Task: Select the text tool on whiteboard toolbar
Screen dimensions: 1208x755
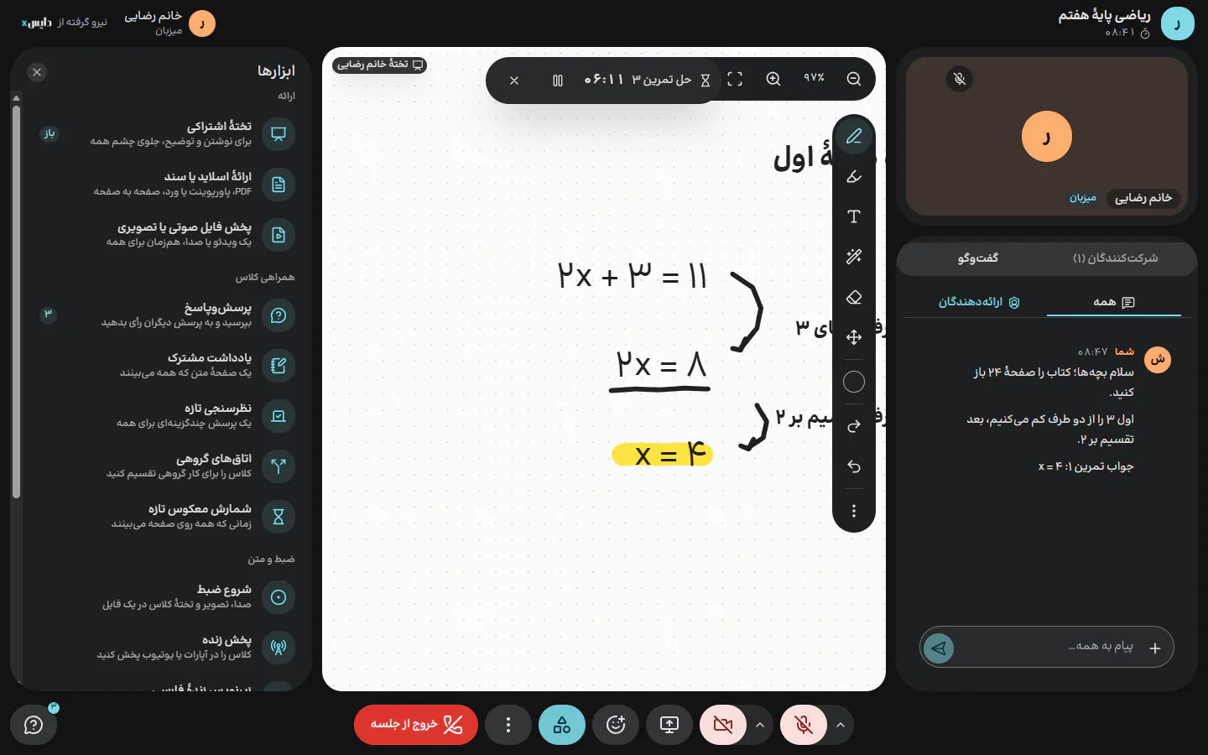Action: [x=854, y=216]
